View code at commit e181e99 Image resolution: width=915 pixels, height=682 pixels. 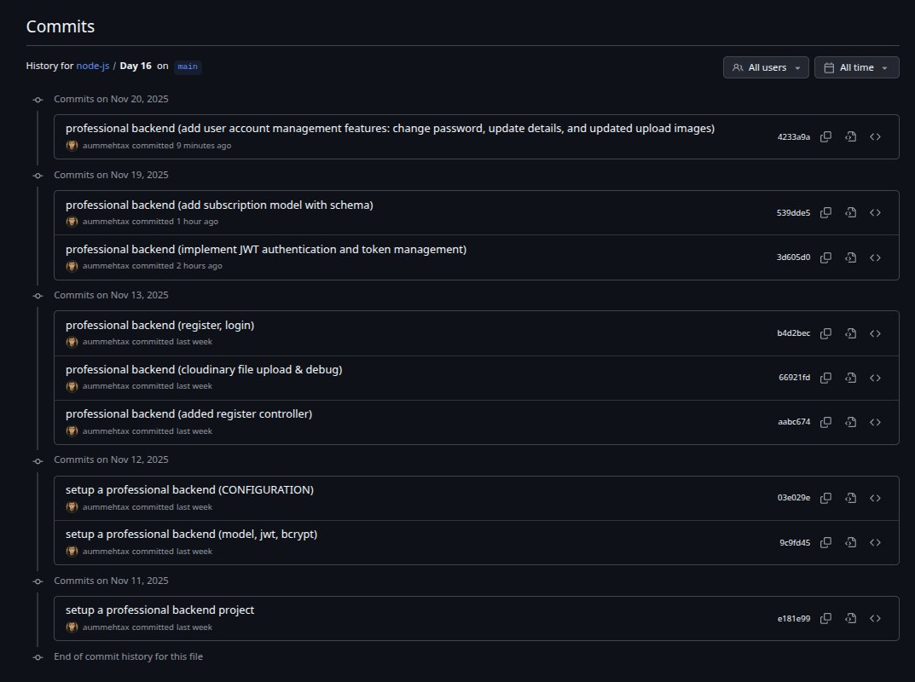pyautogui.click(x=851, y=618)
